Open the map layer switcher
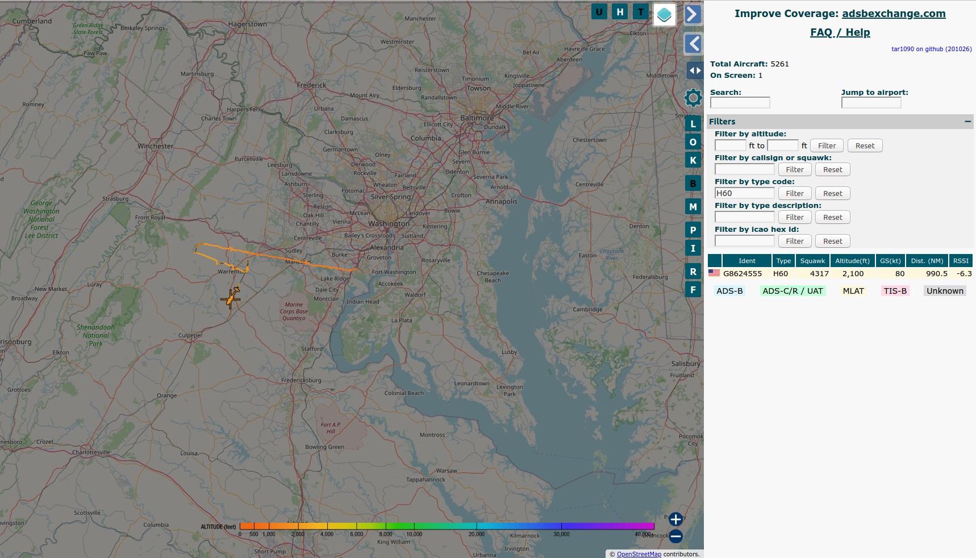Image resolution: width=976 pixels, height=558 pixels. click(x=664, y=15)
